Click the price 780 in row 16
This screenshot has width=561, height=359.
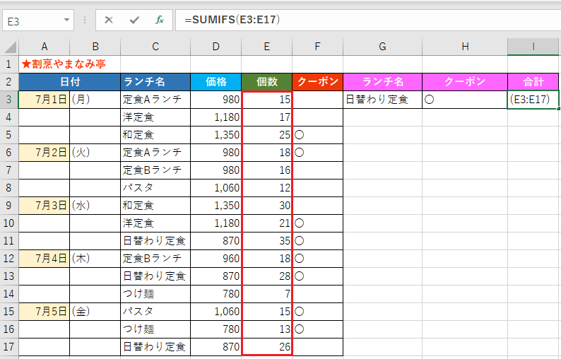pos(215,329)
